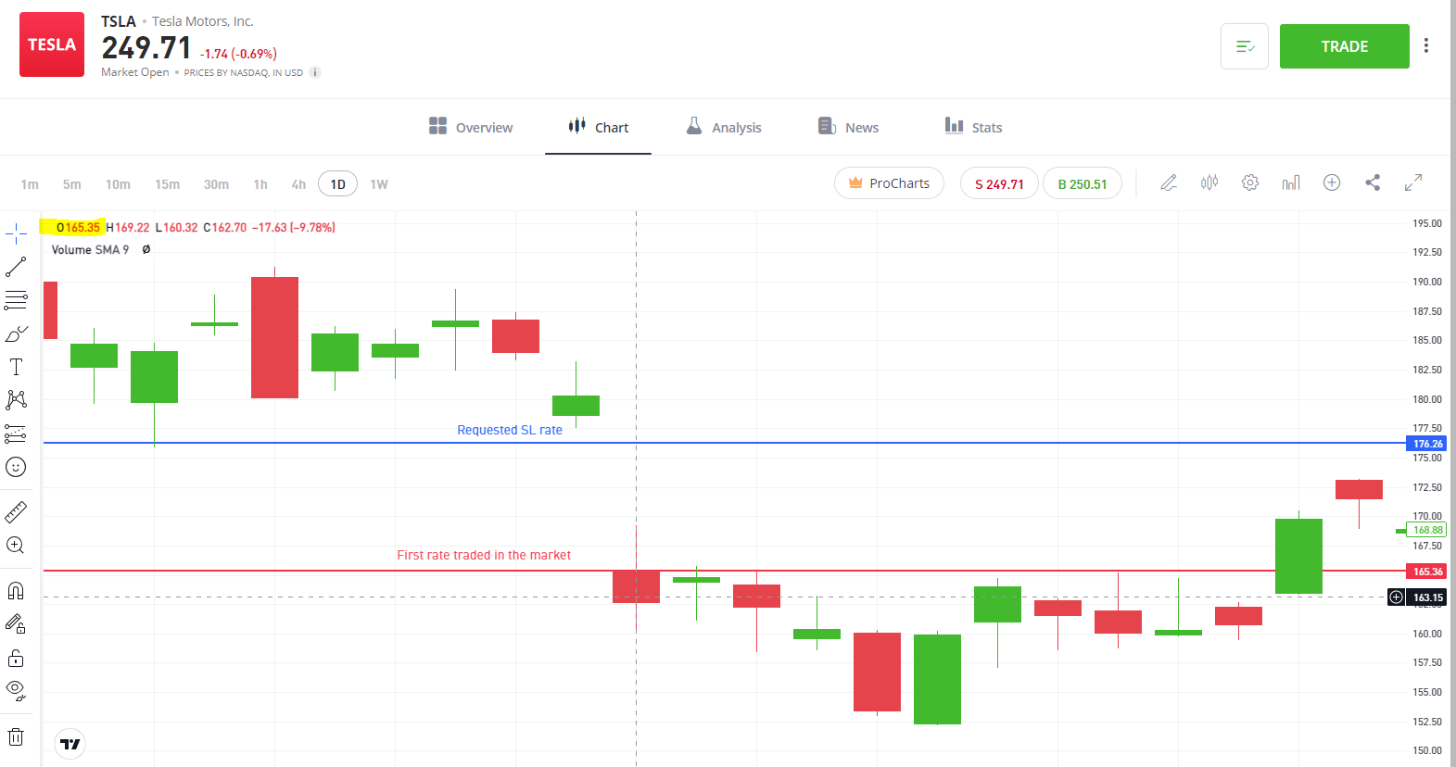This screenshot has height=767, width=1456.
Task: Expand chart to fullscreen
Action: tap(1413, 182)
